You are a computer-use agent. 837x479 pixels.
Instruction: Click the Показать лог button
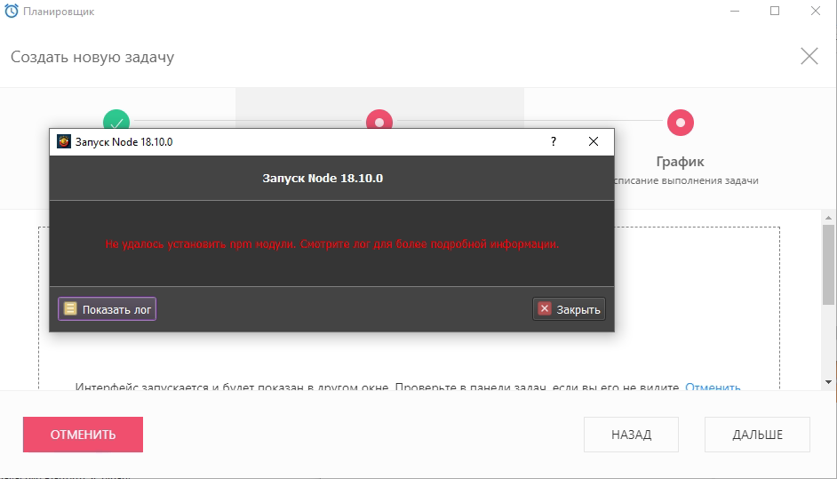107,309
